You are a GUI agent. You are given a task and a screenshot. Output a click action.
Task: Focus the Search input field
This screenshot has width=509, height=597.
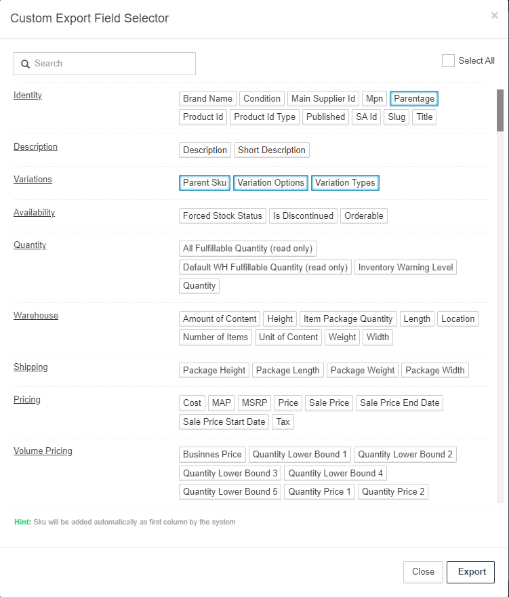tap(104, 64)
